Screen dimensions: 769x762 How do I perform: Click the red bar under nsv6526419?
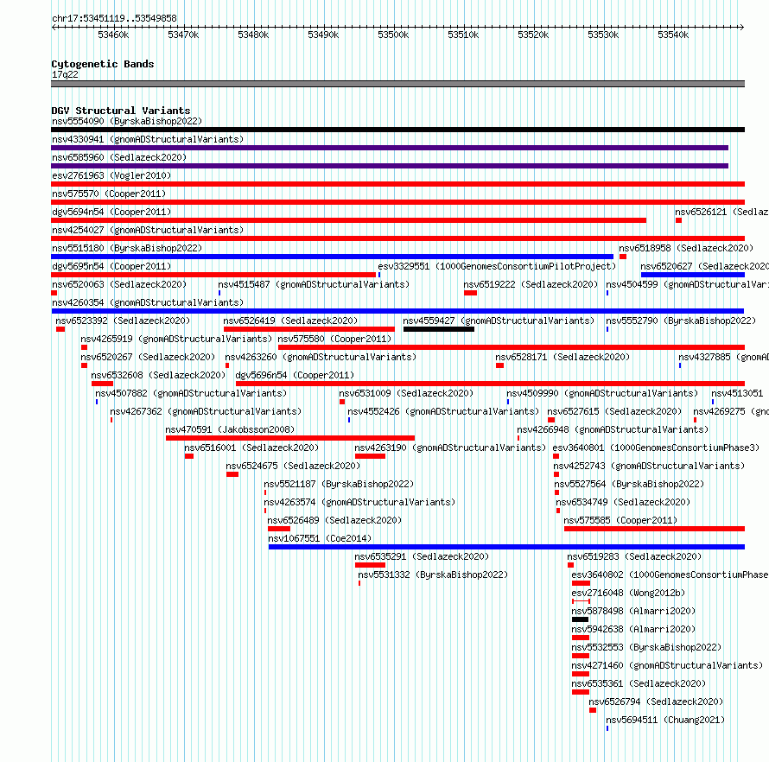click(x=309, y=329)
